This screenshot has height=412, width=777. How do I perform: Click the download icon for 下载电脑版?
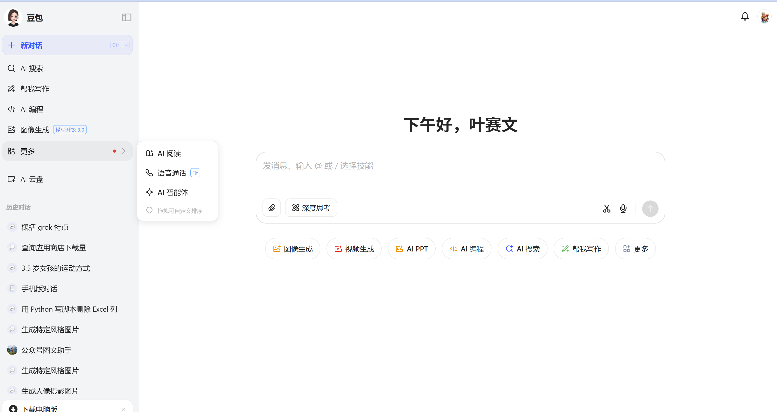(x=13, y=408)
